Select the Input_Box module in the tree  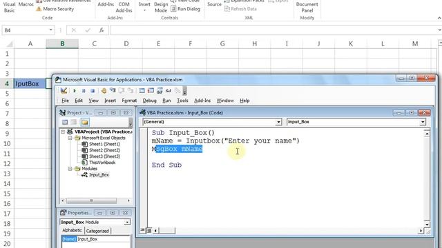coord(95,175)
